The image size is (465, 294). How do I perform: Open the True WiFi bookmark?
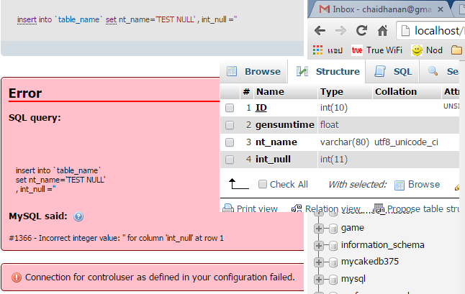coord(376,50)
